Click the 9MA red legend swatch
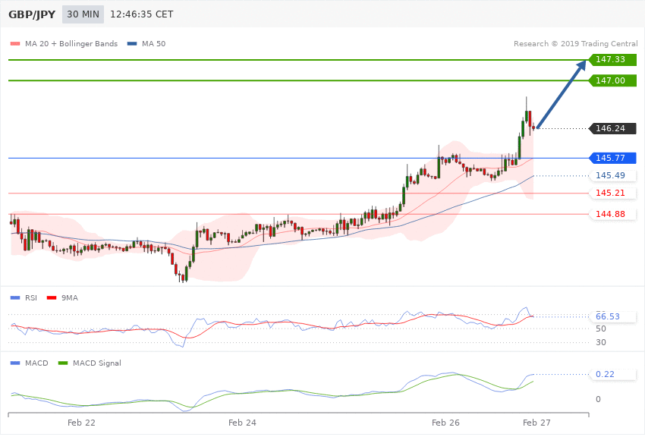This screenshot has width=645, height=437. 52,297
